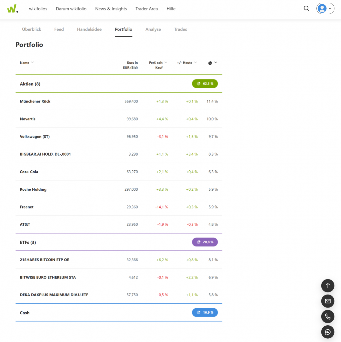Sort by Name column chevron
Viewport: 341px width, 342px height.
32,62
